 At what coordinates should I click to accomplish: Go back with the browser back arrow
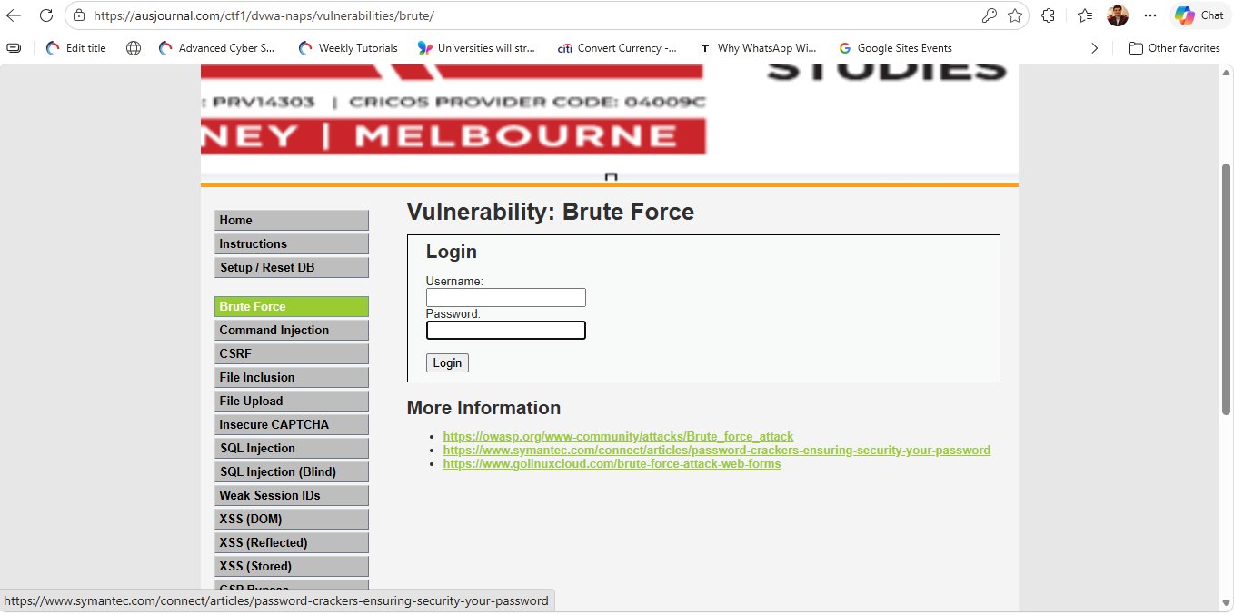click(x=15, y=15)
